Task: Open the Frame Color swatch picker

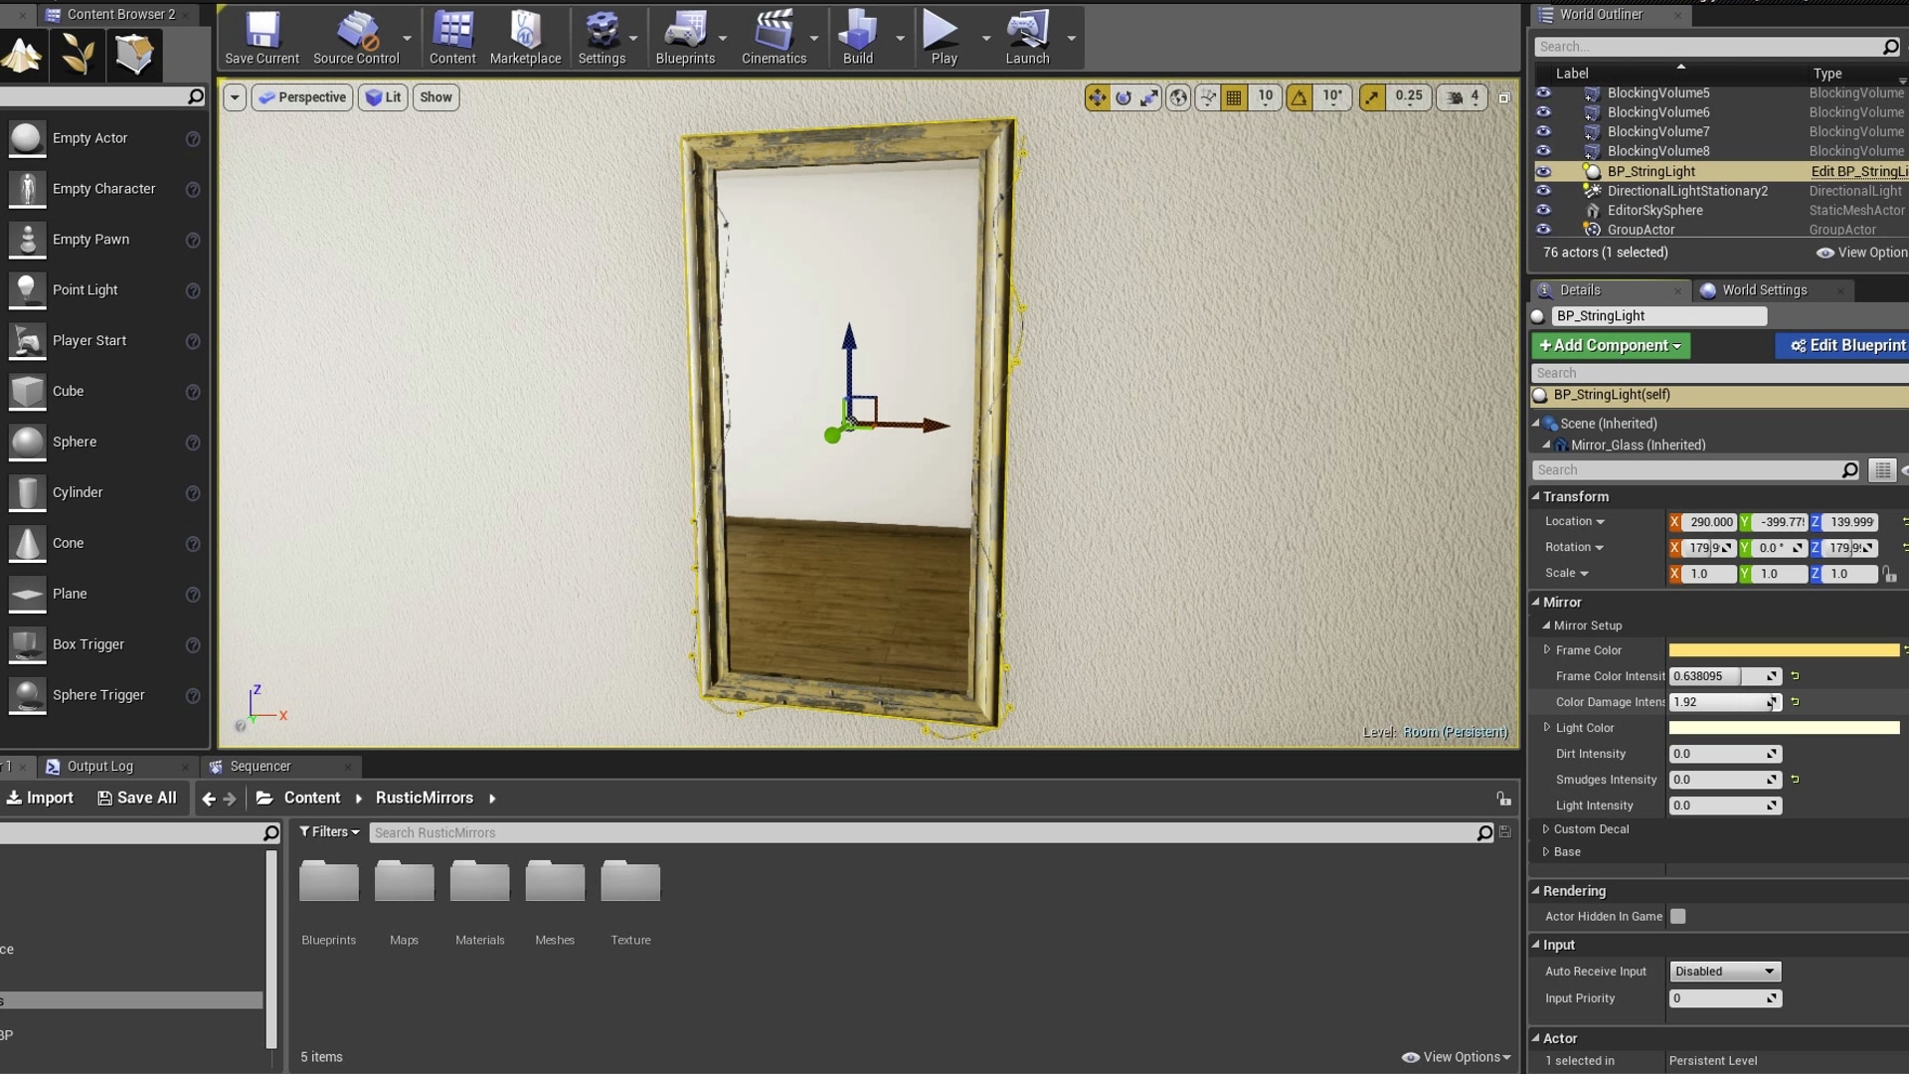Action: point(1783,649)
